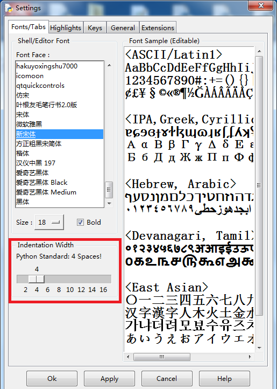277x389 pixels.
Task: Click the indentation width slider handle
Action: [37, 279]
